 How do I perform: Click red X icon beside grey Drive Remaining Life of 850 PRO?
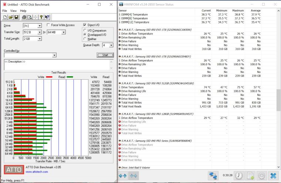119,122
